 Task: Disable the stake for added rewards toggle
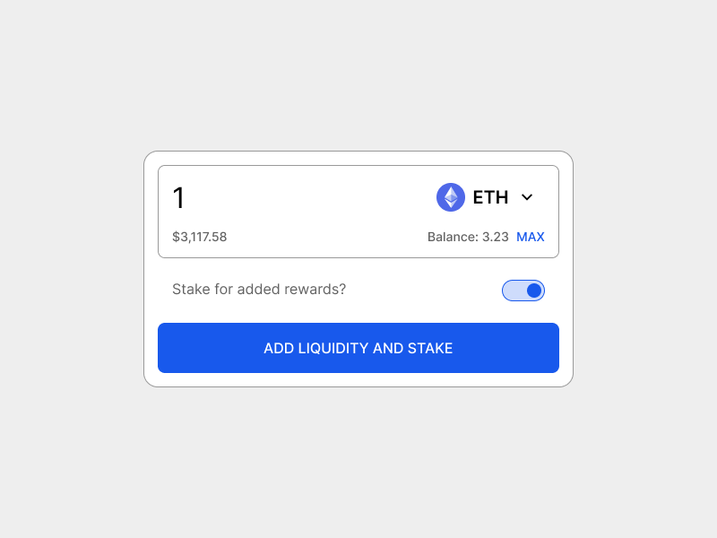click(523, 290)
